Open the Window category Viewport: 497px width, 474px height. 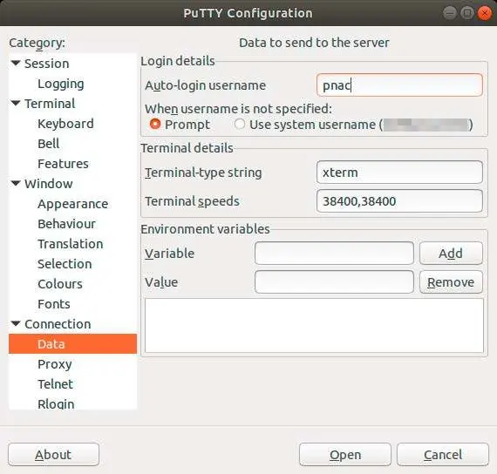49,184
